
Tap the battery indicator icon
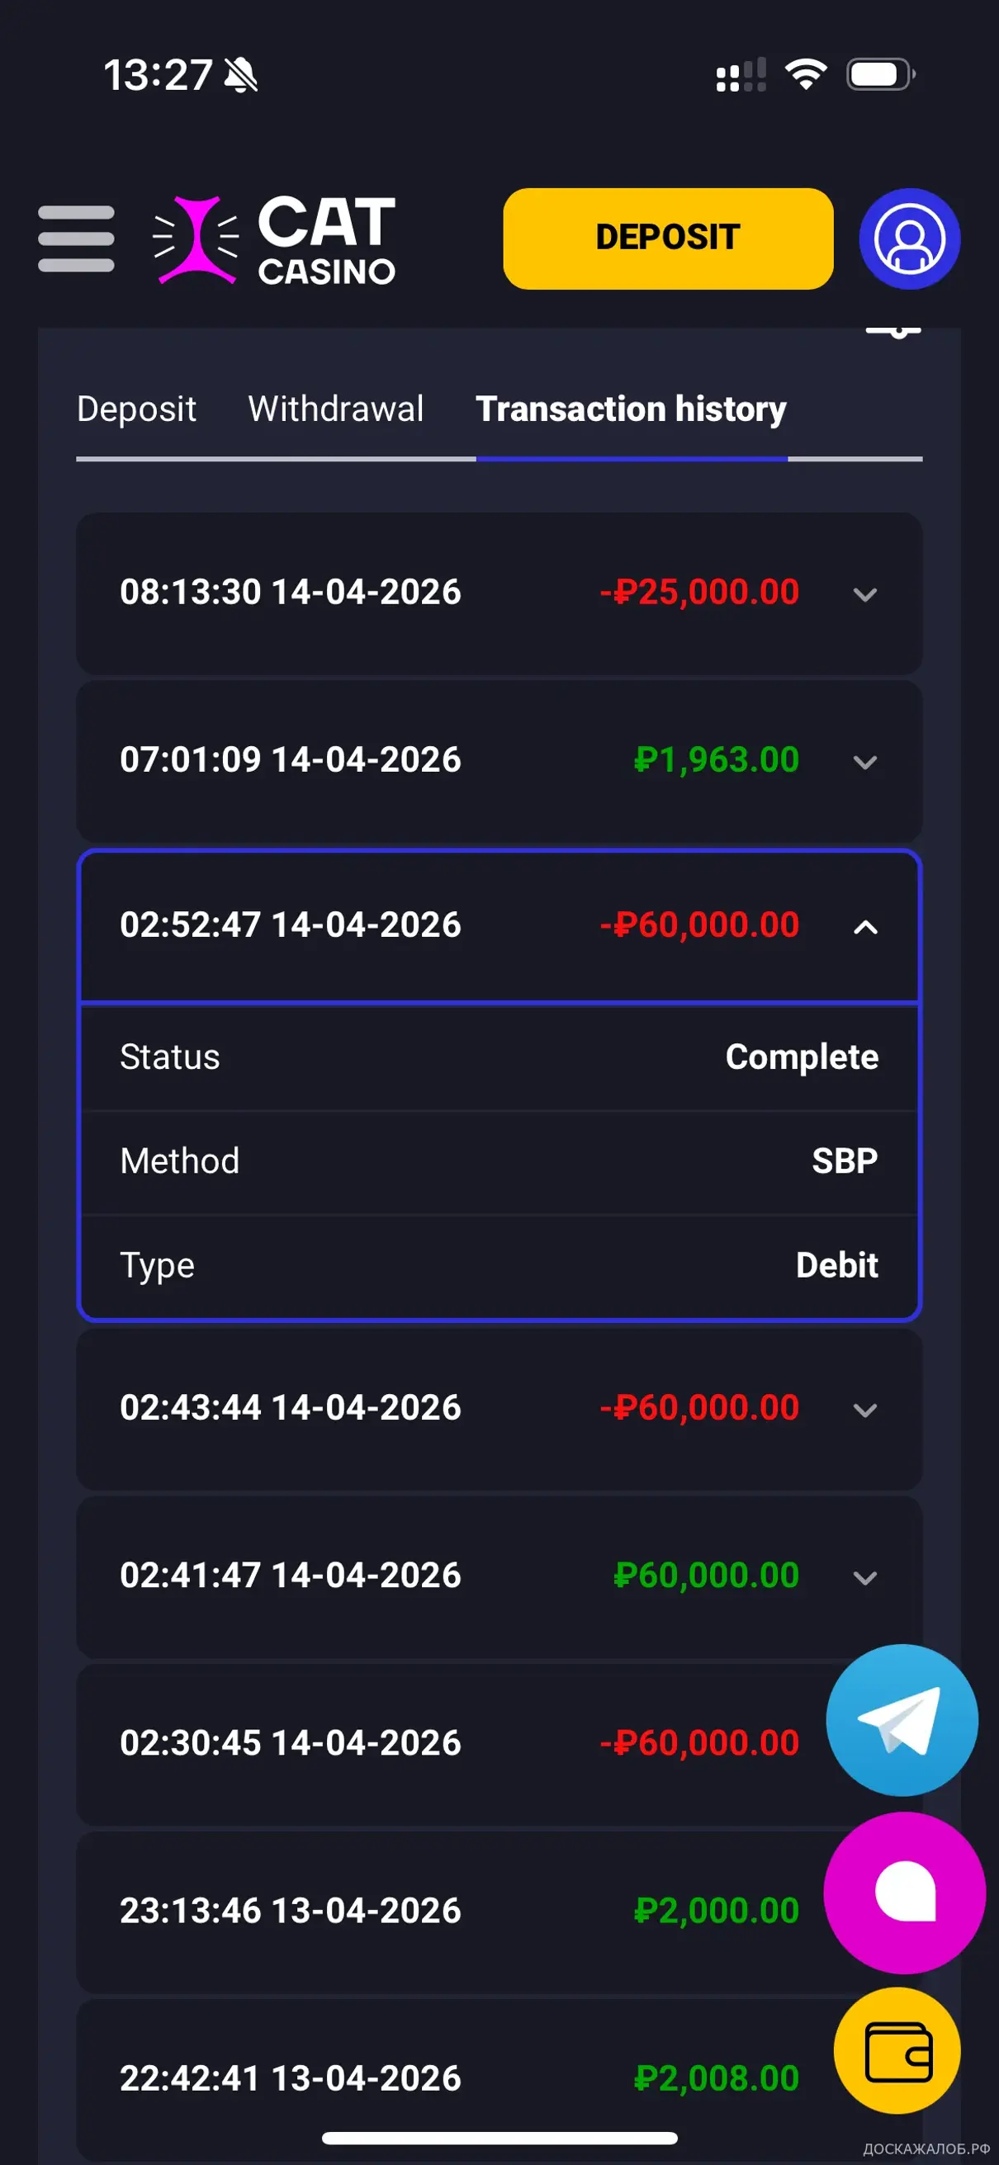pyautogui.click(x=880, y=74)
